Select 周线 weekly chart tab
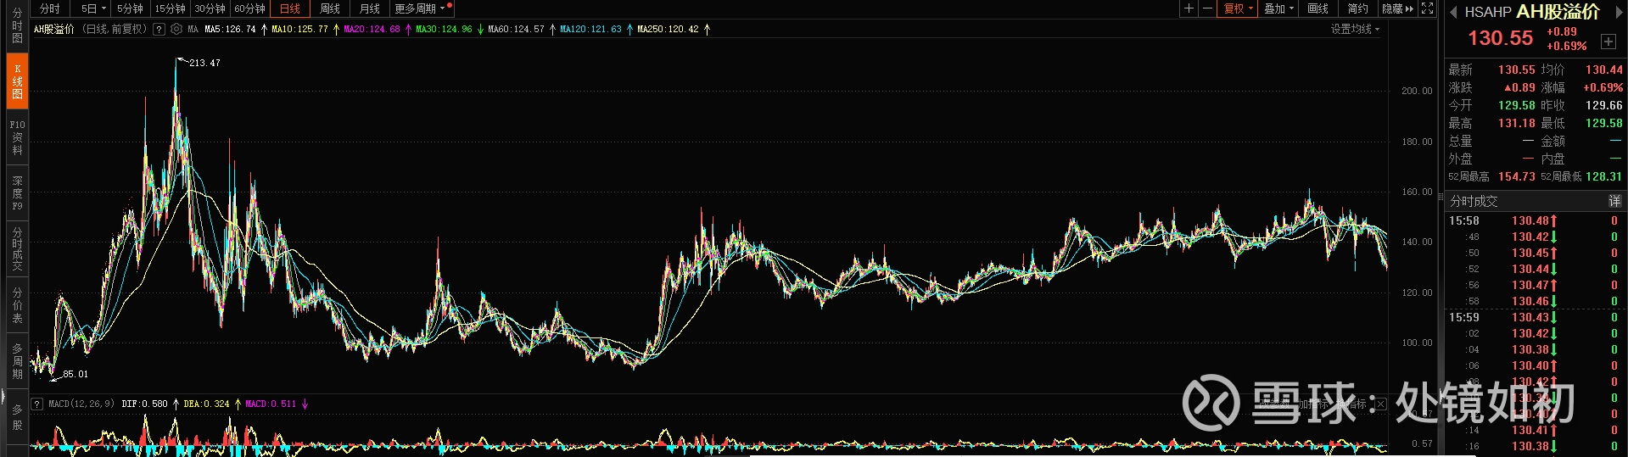Screen dimensions: 1628x457 tap(330, 8)
